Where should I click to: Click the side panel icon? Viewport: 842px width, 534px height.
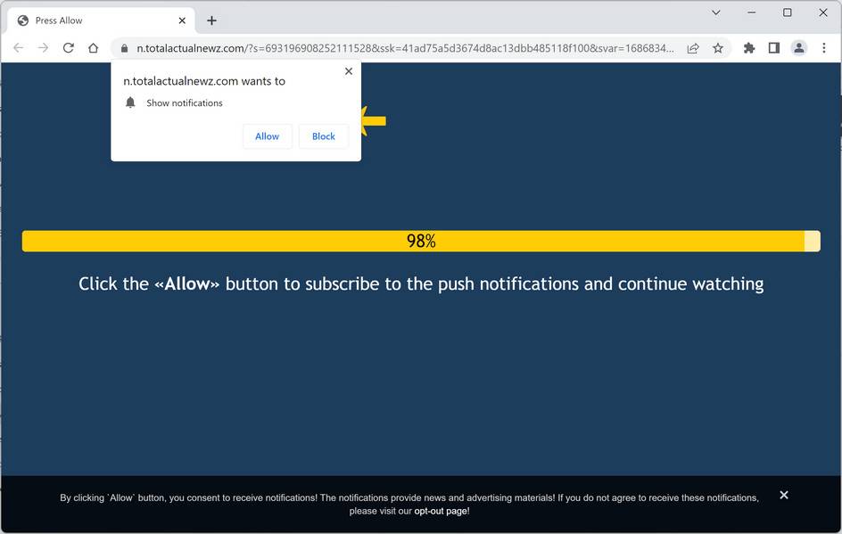coord(774,48)
